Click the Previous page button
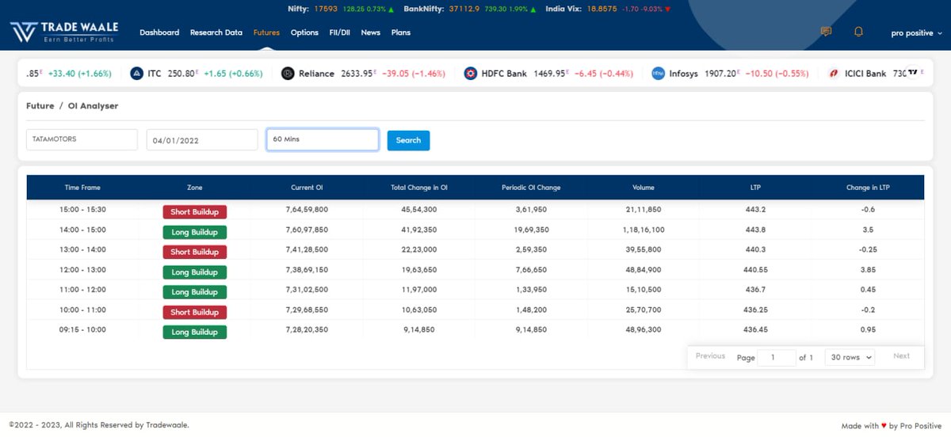951x437 pixels. pyautogui.click(x=710, y=356)
